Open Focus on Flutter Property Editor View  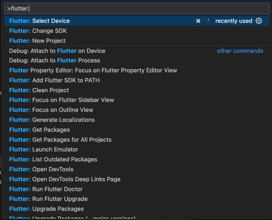point(137,70)
